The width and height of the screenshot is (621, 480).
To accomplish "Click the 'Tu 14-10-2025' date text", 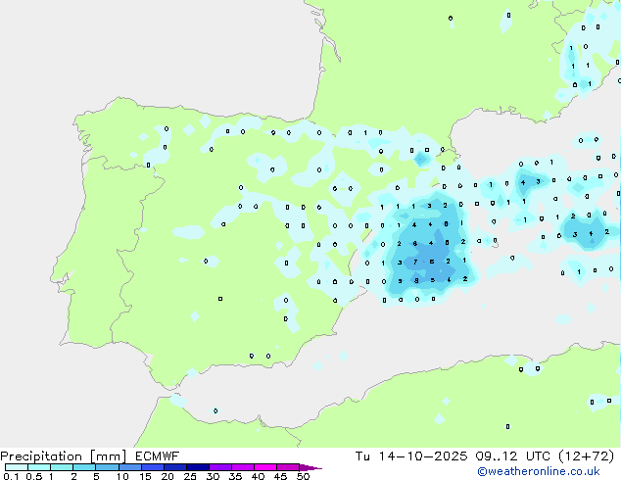I will (411, 456).
